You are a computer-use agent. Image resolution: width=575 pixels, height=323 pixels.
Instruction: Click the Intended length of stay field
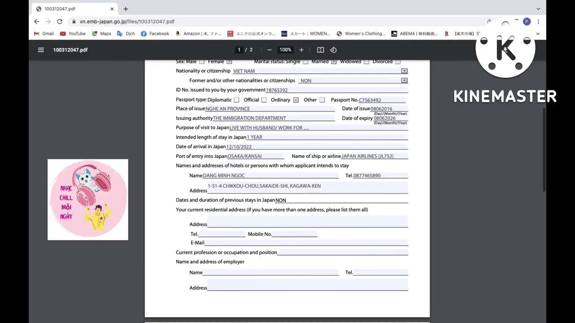click(x=327, y=137)
